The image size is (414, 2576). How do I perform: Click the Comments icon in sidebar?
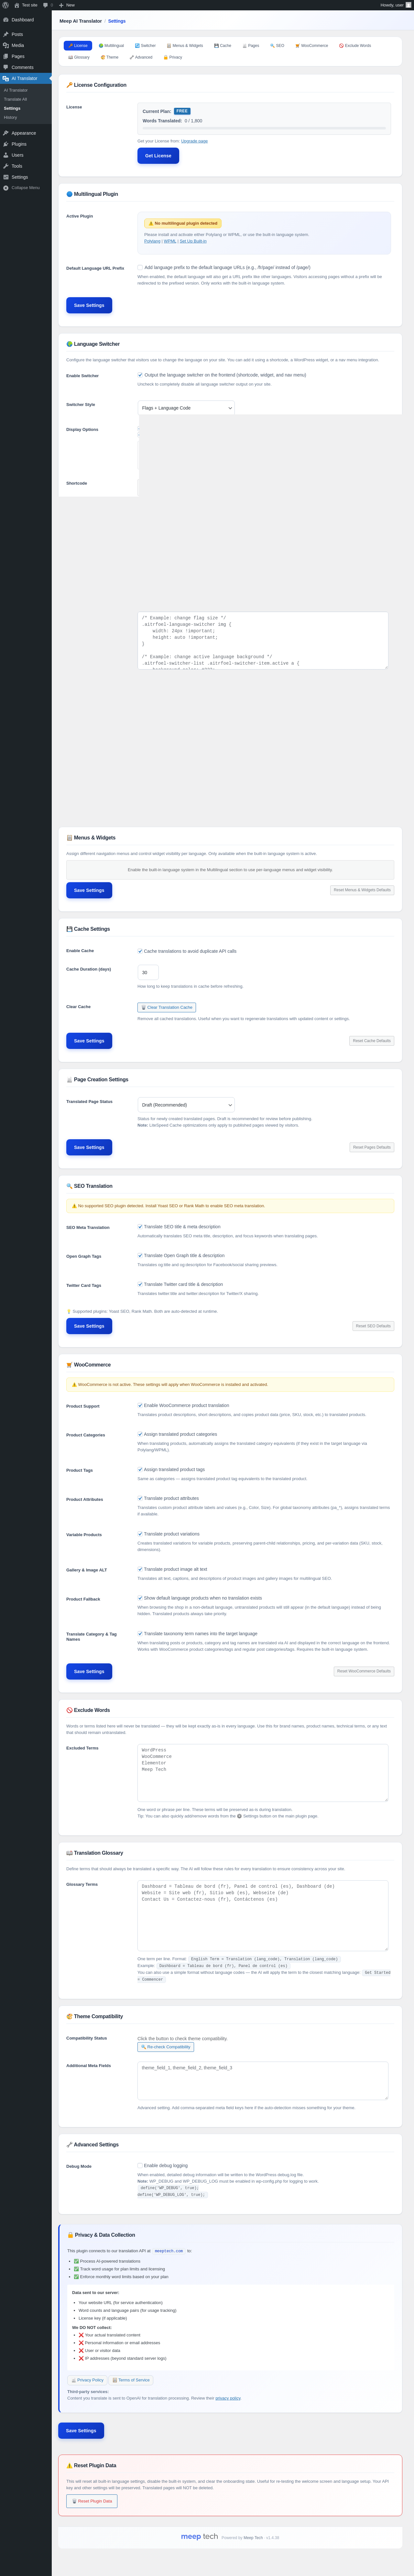6,67
